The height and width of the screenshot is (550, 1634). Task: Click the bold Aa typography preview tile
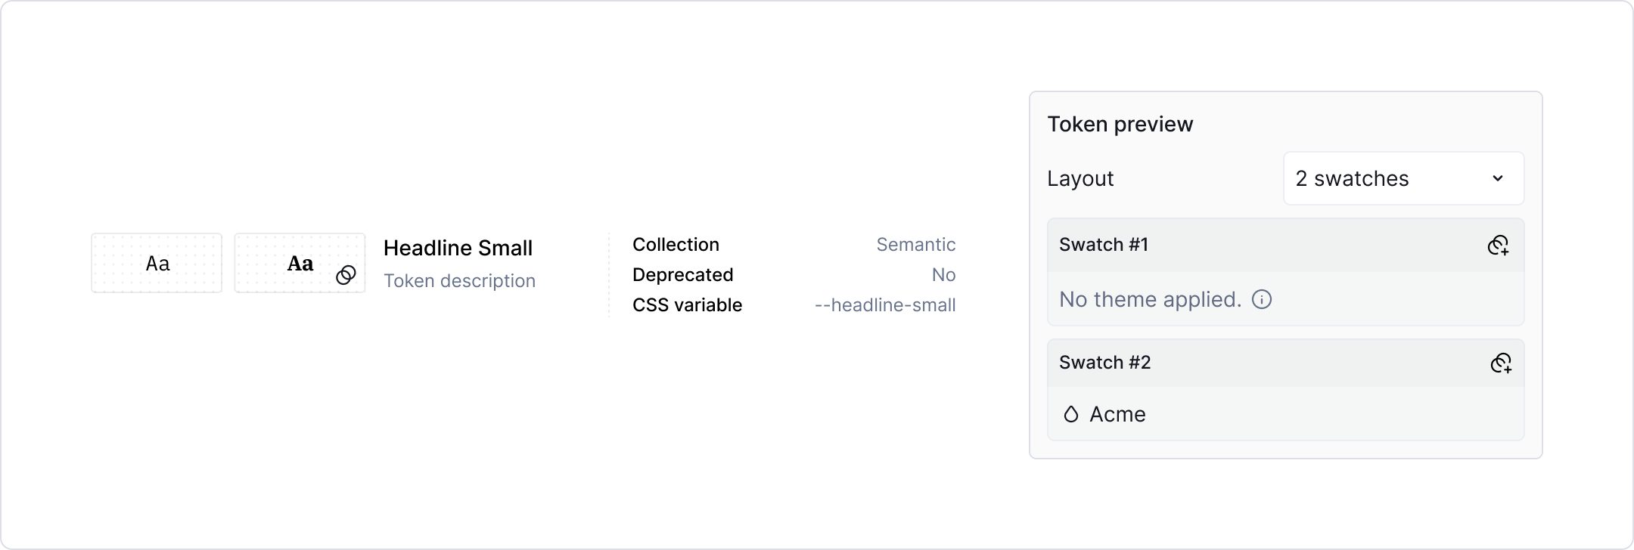pos(300,263)
